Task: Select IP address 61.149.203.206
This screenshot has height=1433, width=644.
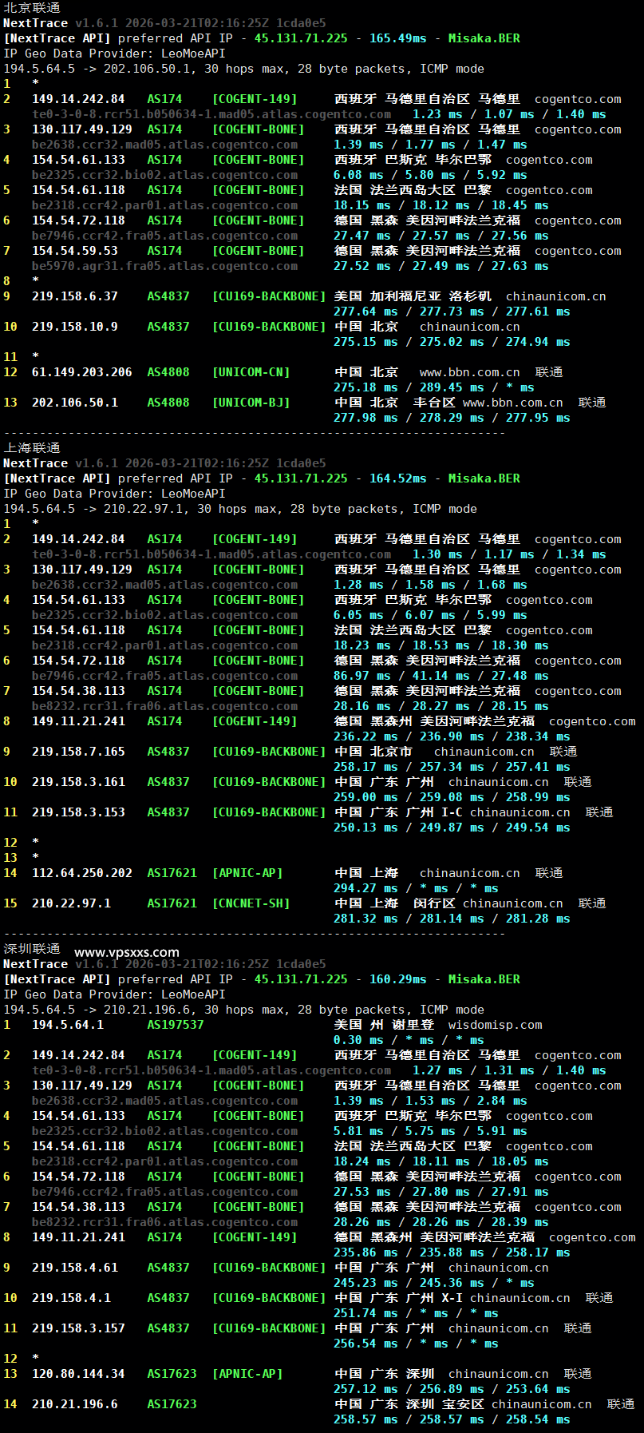Action: (82, 372)
